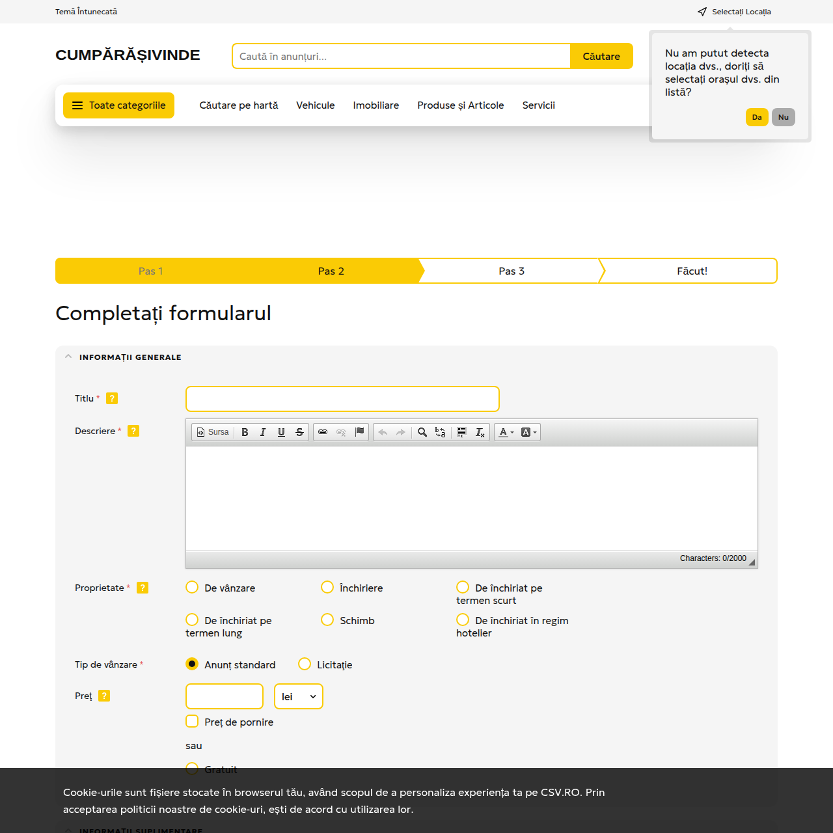Insert a link with the editor link icon
This screenshot has width=833, height=833.
(x=323, y=432)
